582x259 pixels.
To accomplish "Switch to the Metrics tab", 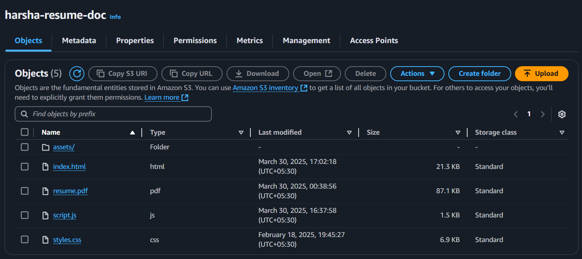I will (250, 40).
